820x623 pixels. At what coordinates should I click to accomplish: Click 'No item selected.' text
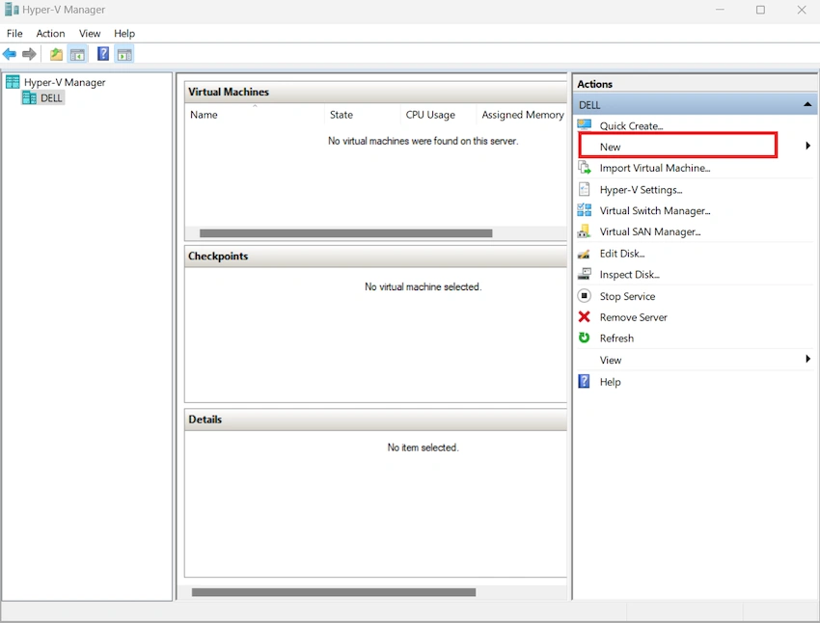(423, 447)
